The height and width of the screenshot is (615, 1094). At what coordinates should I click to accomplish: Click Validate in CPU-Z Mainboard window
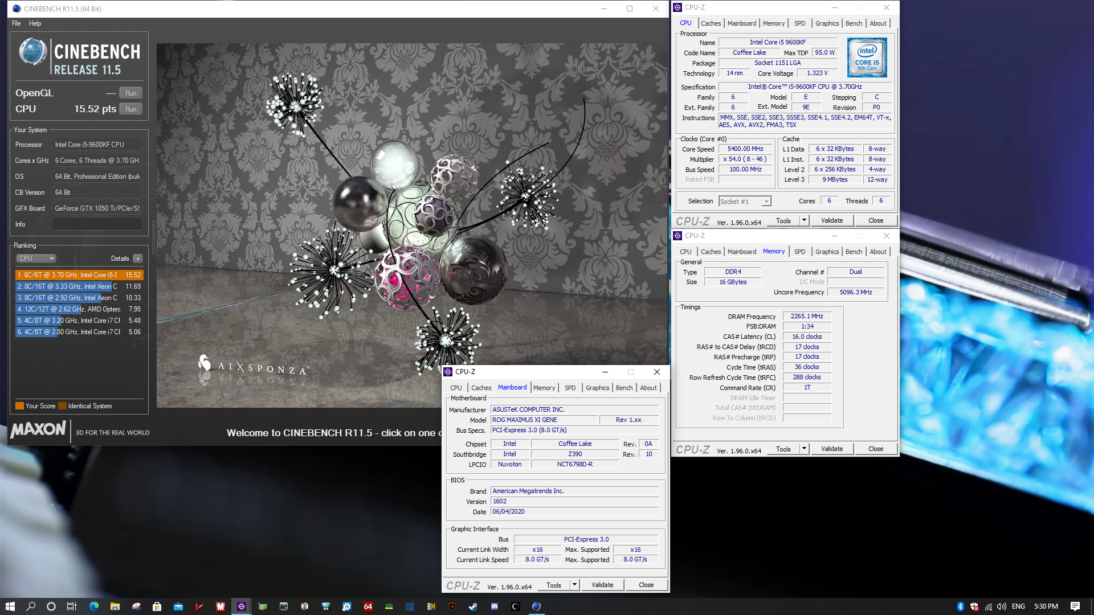tap(602, 585)
